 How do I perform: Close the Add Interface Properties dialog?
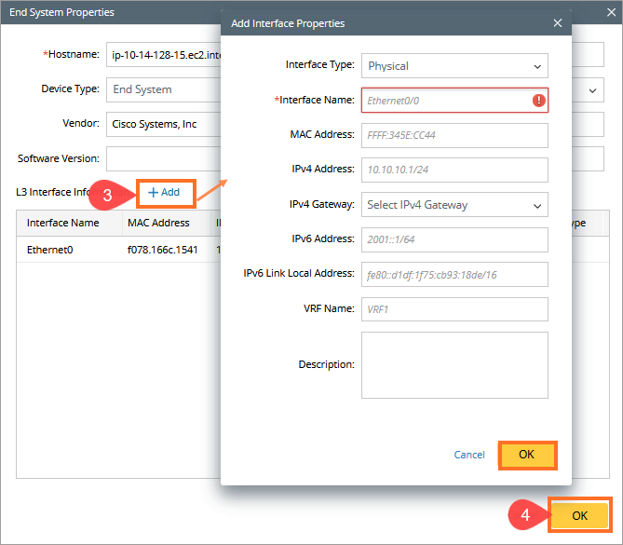[x=557, y=23]
